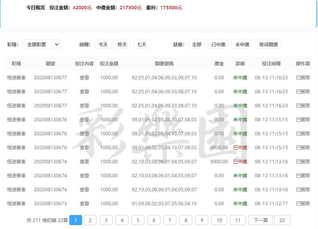Open 查看 for winning 202008130676 row
This screenshot has height=229, width=318.
click(84, 147)
